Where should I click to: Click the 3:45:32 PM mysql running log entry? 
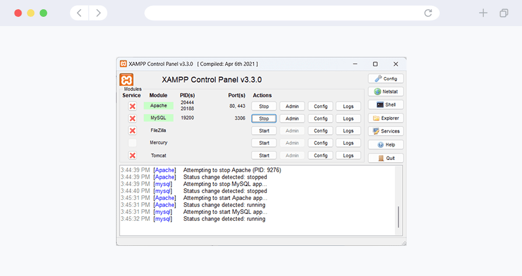point(193,219)
